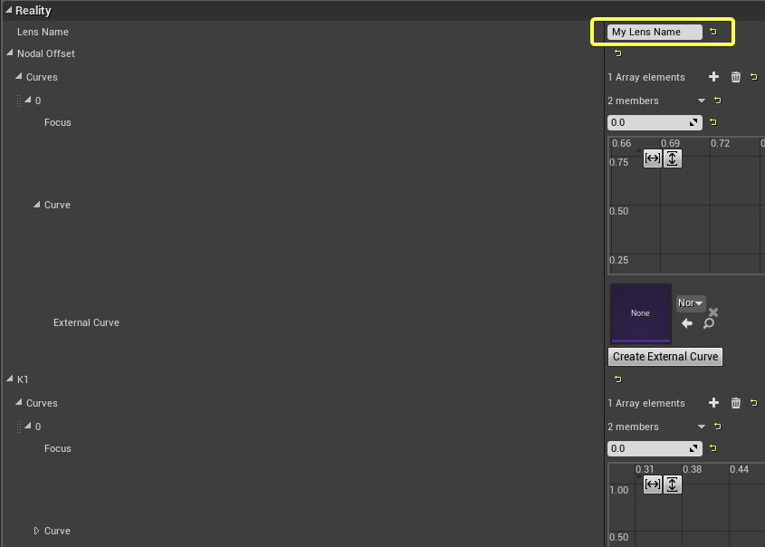The height and width of the screenshot is (547, 765).
Task: Expand the collapsed Curve under K1
Action: tap(37, 531)
